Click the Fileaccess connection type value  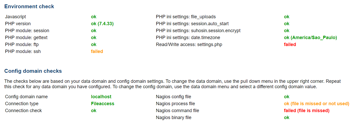(x=102, y=104)
